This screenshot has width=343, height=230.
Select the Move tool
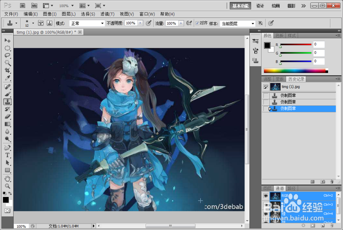8,41
